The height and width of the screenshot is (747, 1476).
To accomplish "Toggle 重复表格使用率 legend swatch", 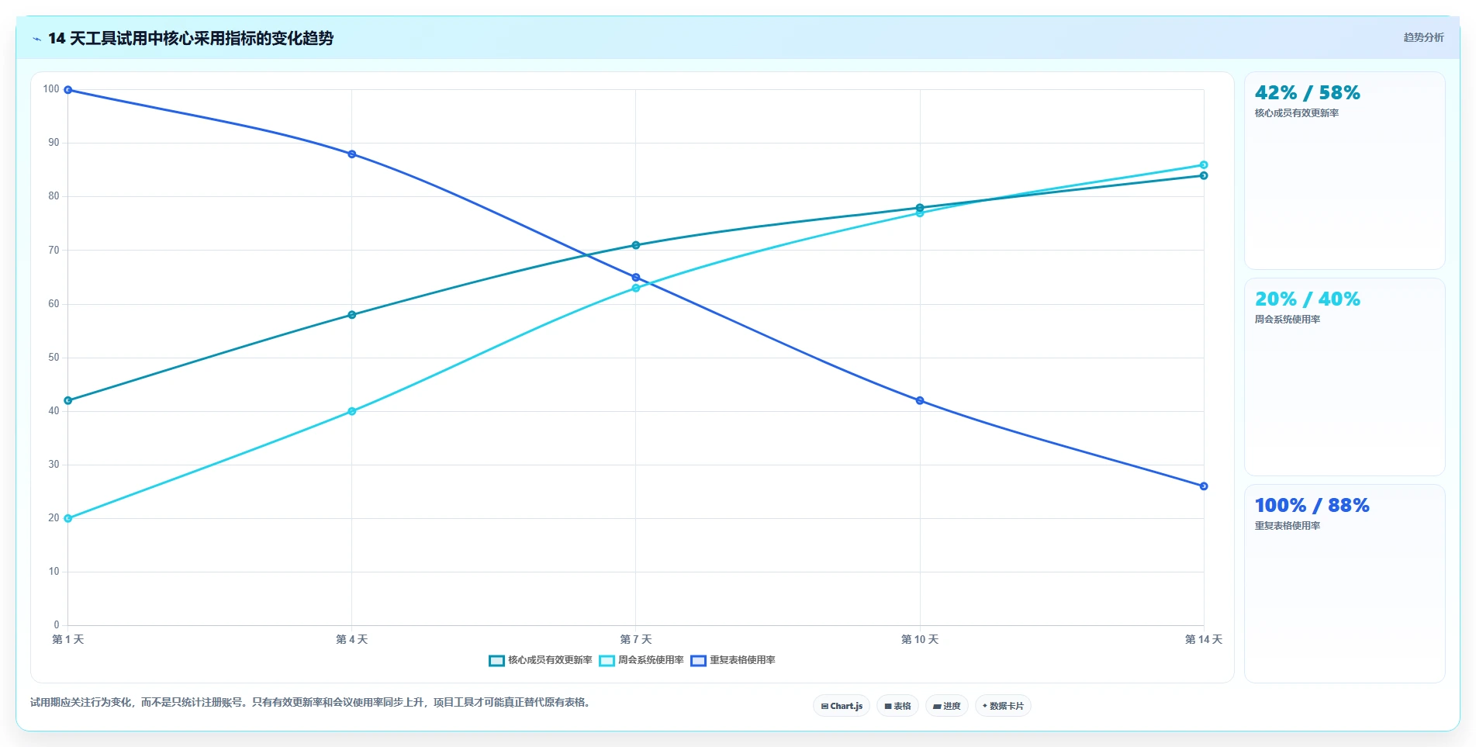I will 698,661.
